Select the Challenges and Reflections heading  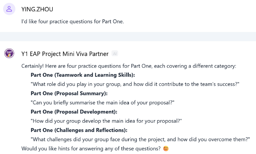click(x=79, y=130)
